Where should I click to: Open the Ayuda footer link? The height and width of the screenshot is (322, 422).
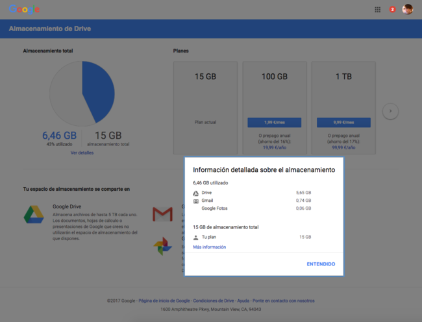243,301
